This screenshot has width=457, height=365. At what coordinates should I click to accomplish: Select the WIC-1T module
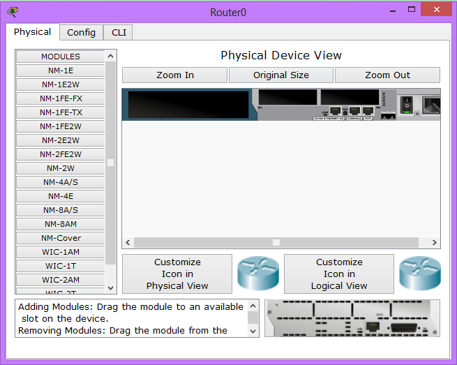tap(60, 266)
